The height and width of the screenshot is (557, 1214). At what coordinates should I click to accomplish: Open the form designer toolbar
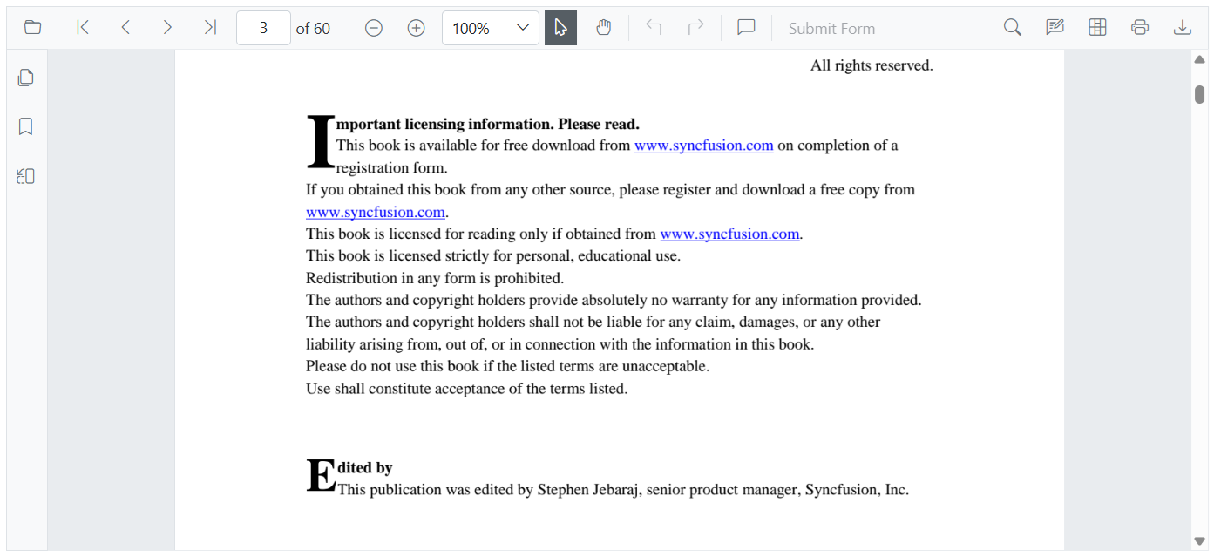pos(1097,28)
